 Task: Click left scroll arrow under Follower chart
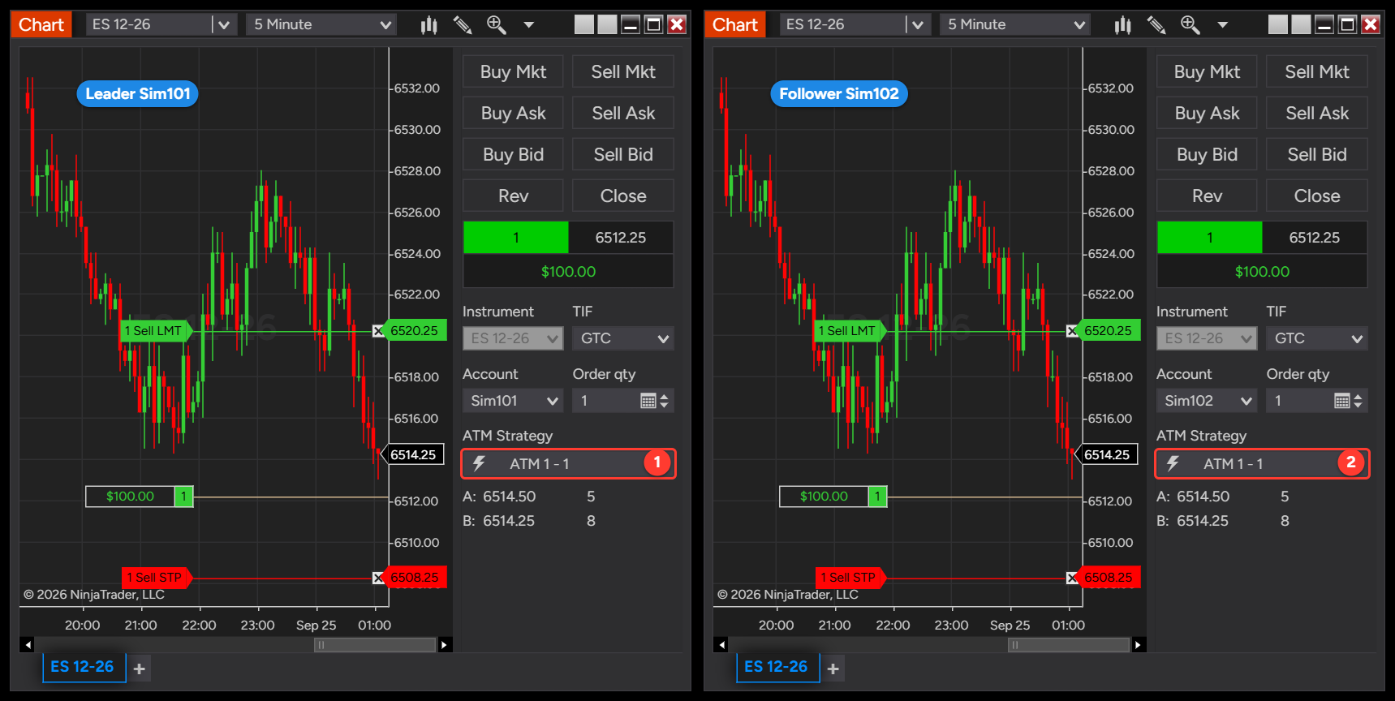tap(722, 645)
